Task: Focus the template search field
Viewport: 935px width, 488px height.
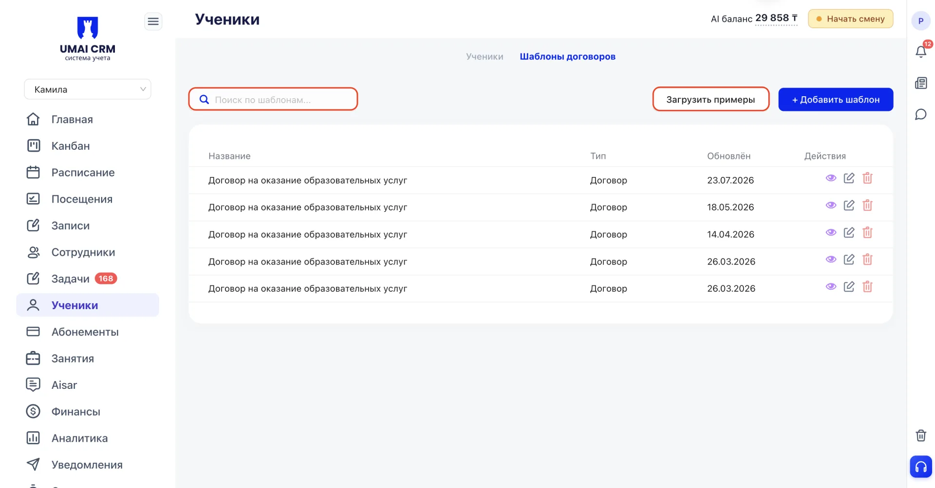Action: [273, 99]
